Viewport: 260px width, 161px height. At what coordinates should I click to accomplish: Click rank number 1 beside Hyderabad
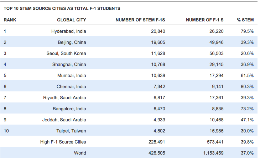[5, 31]
